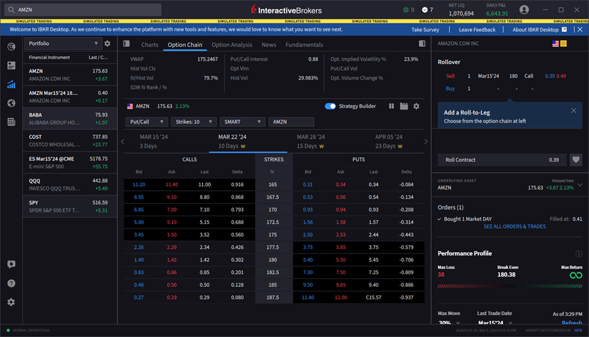Viewport: 589px width, 337px height.
Task: Toggle the right panel layout icon
Action: pyautogui.click(x=422, y=44)
